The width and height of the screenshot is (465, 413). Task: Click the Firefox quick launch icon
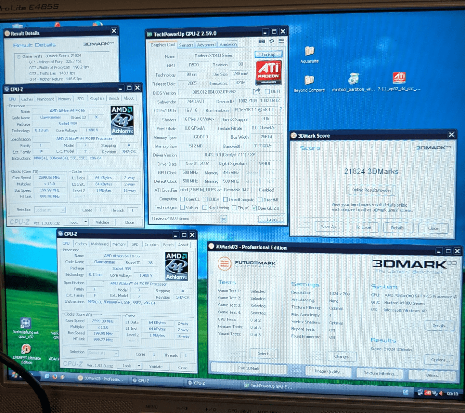(55, 377)
